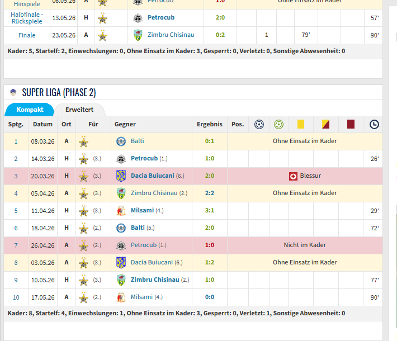Image resolution: width=397 pixels, height=341 pixels.
Task: Click Dacia Buiucani crest in matchday 3
Action: pos(121,176)
